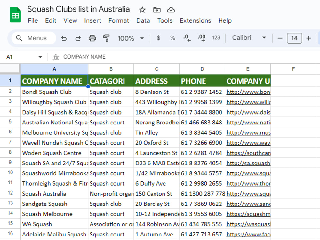Open the sa.squash link in row 9
Image resolution: width=320 pixels, height=240 pixels.
click(x=248, y=163)
